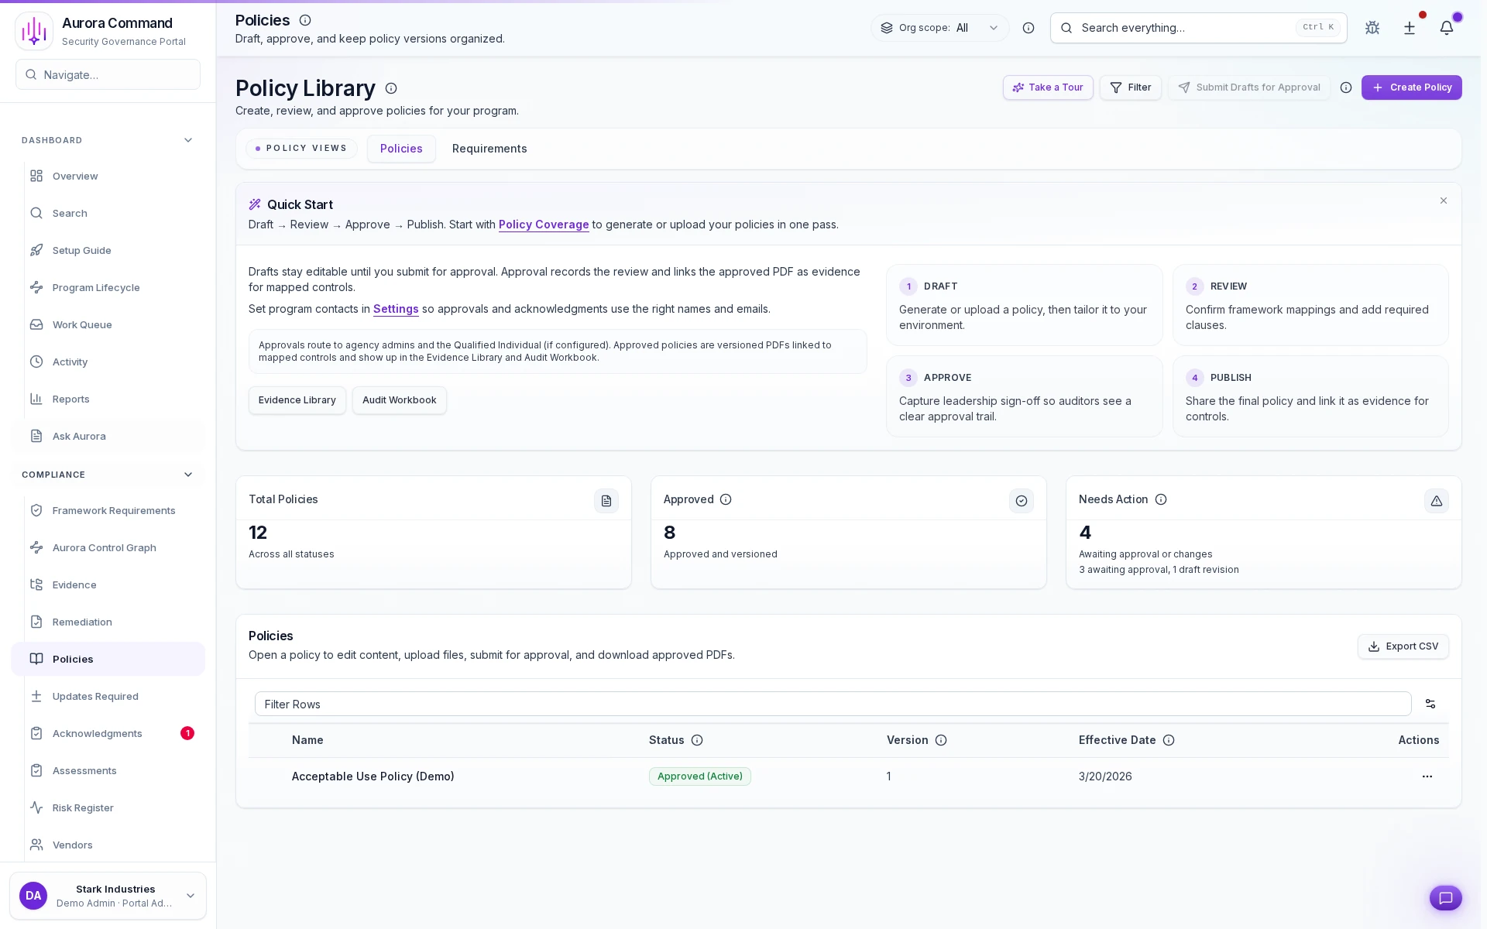Viewport: 1487px width, 929px height.
Task: Open the Policy Coverage link
Action: pyautogui.click(x=544, y=225)
